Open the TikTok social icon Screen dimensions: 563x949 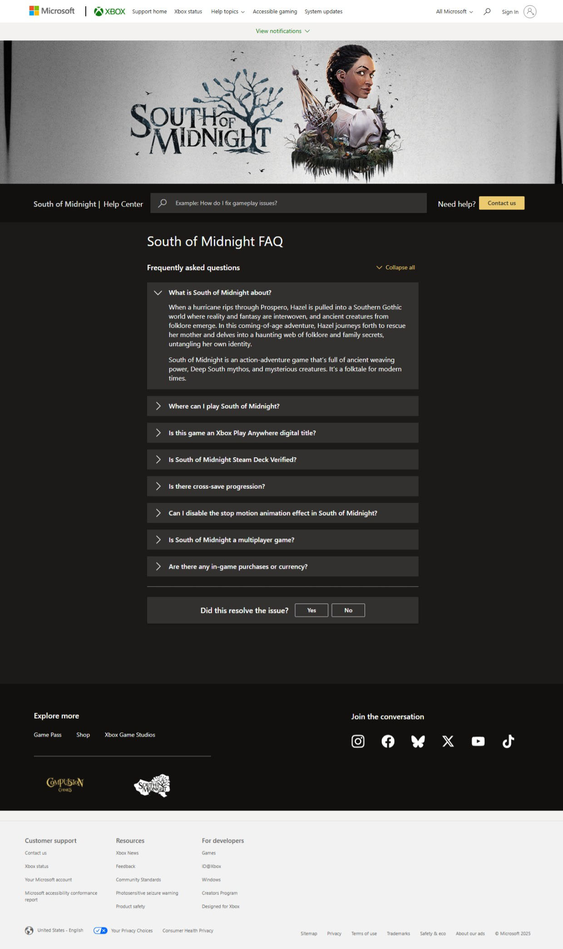(x=508, y=741)
